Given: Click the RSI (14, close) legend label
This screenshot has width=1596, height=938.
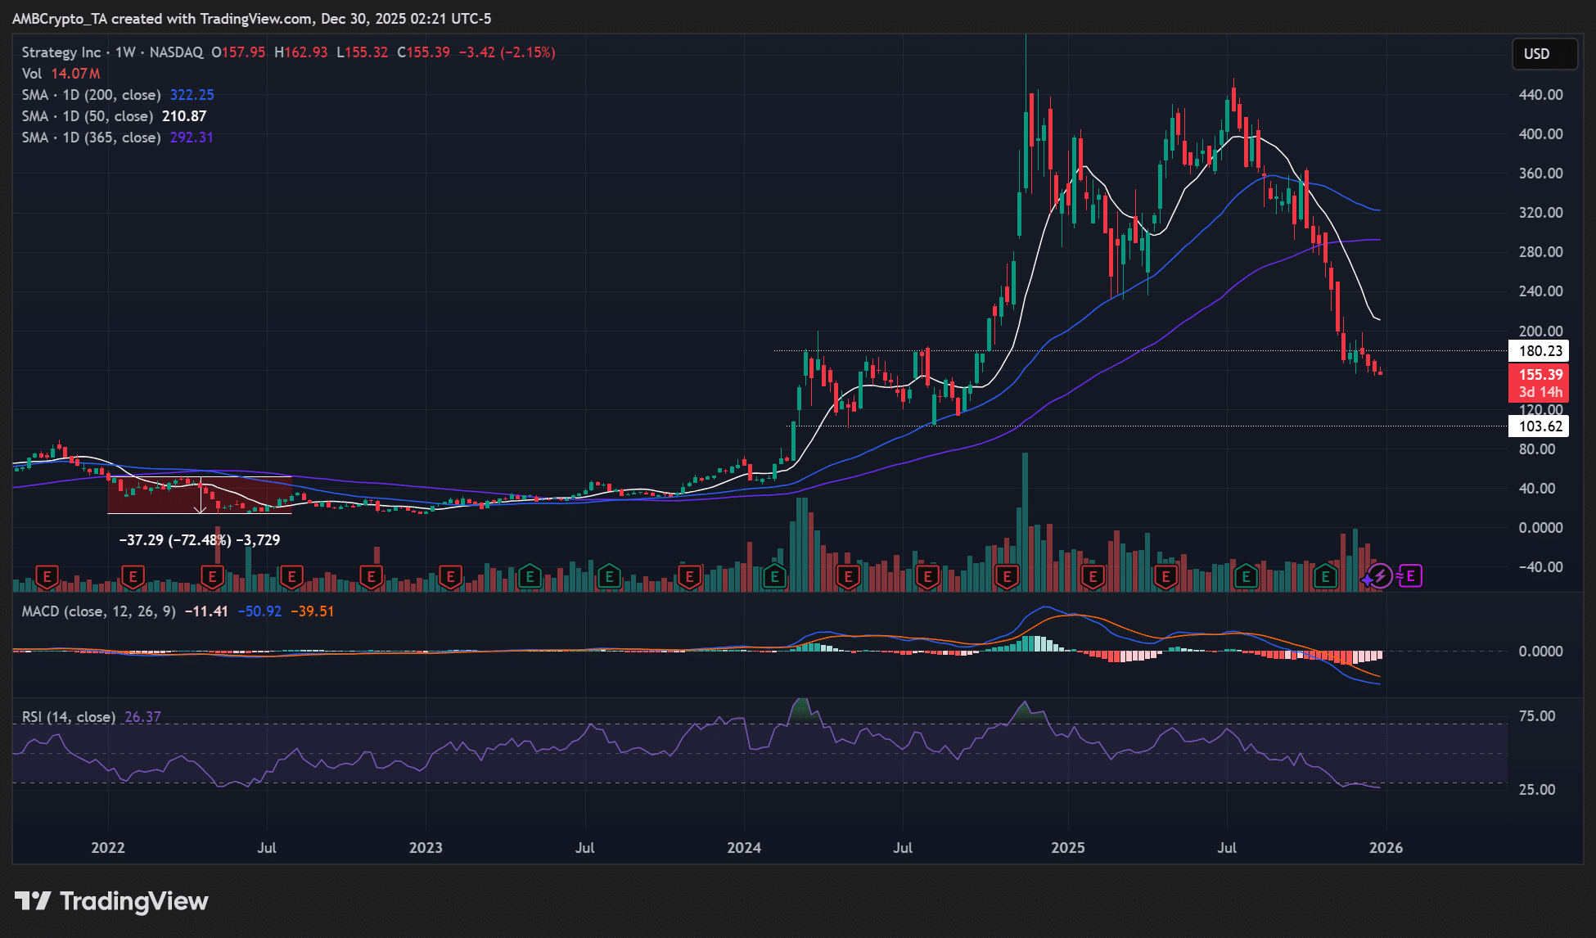Looking at the screenshot, I should [x=68, y=717].
